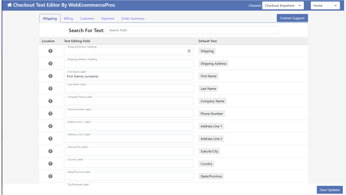Click the State/Province Label field
The image size is (346, 195).
(x=129, y=176)
